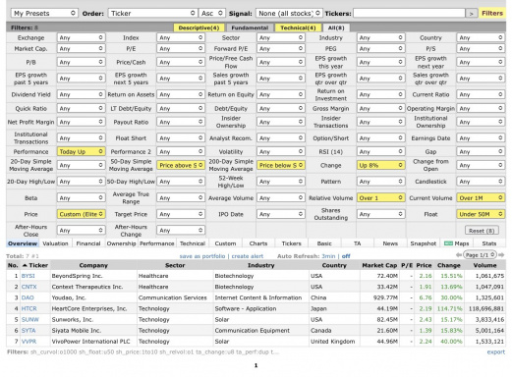Select the Performance view tab
The width and height of the screenshot is (512, 377).
coord(157,243)
